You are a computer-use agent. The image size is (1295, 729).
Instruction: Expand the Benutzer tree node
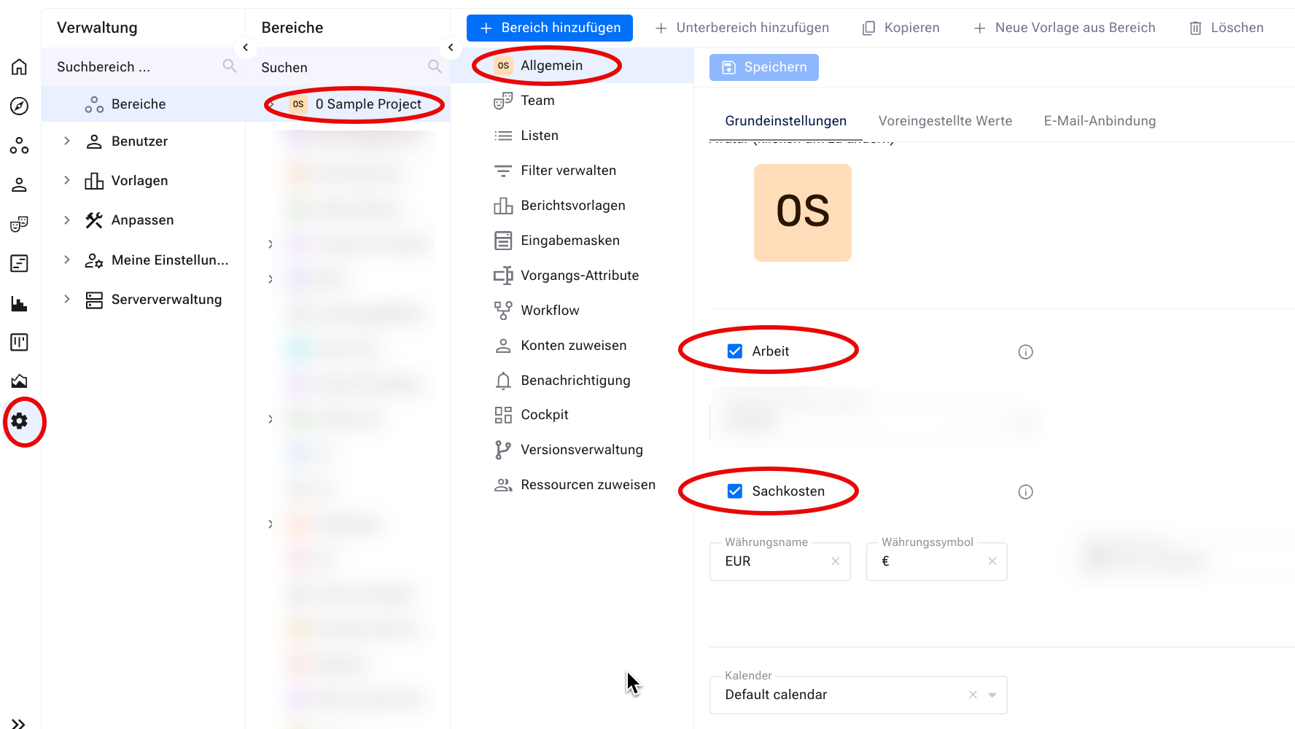(x=67, y=141)
